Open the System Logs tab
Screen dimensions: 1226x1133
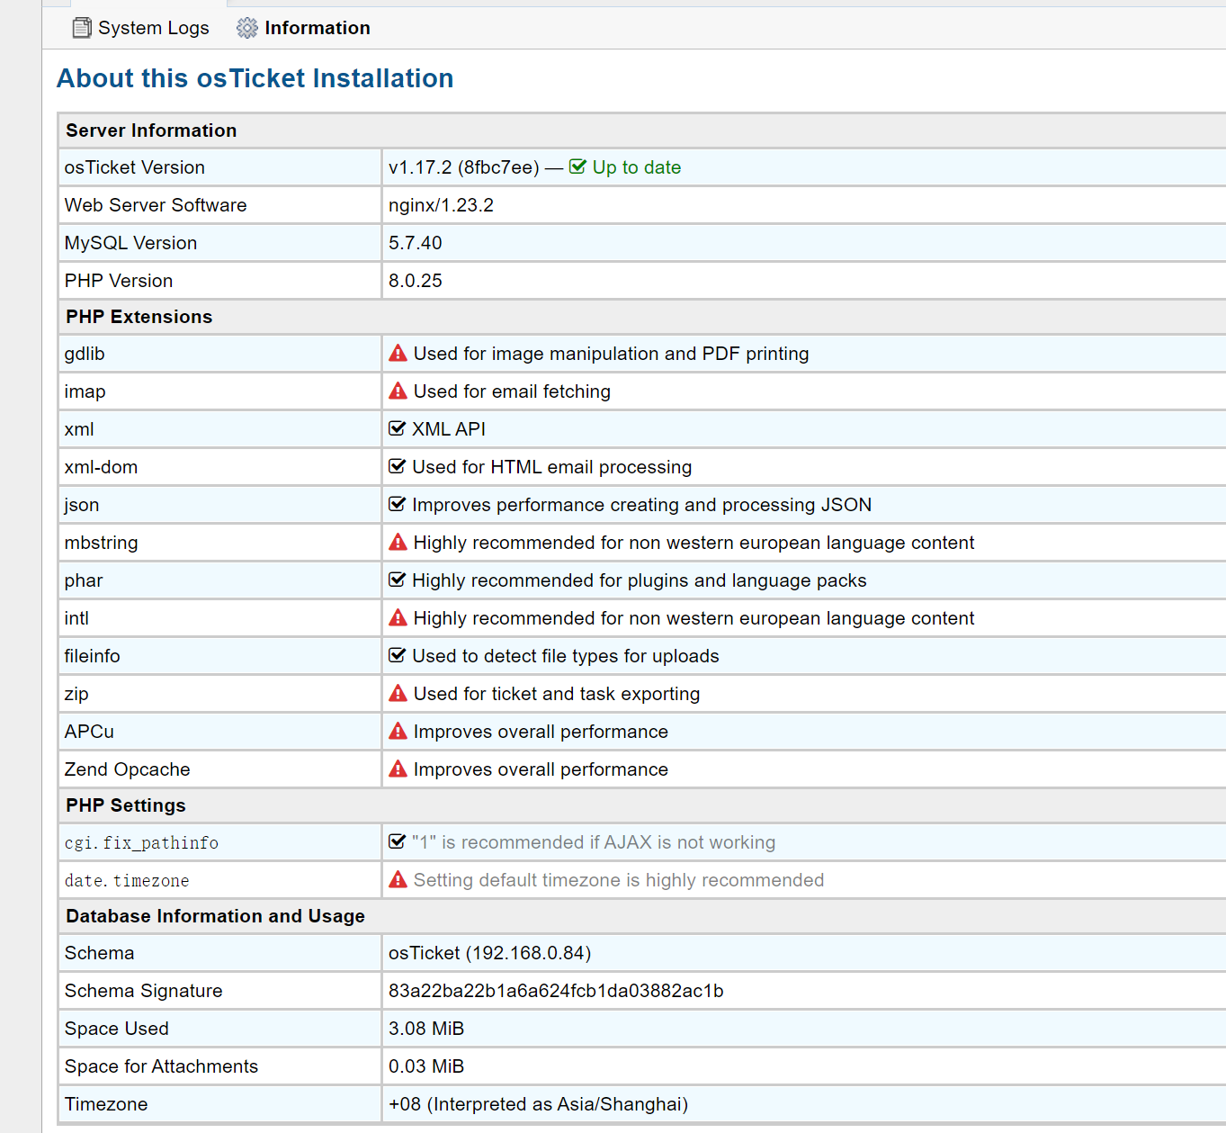[153, 28]
